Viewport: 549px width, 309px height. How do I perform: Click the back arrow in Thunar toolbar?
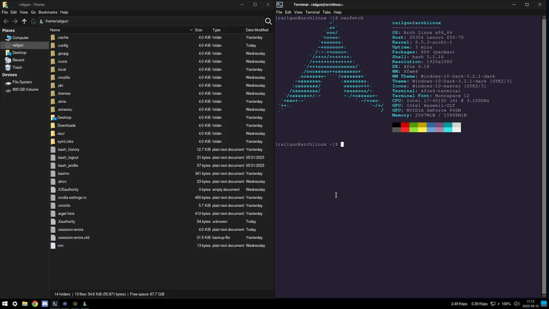6,21
